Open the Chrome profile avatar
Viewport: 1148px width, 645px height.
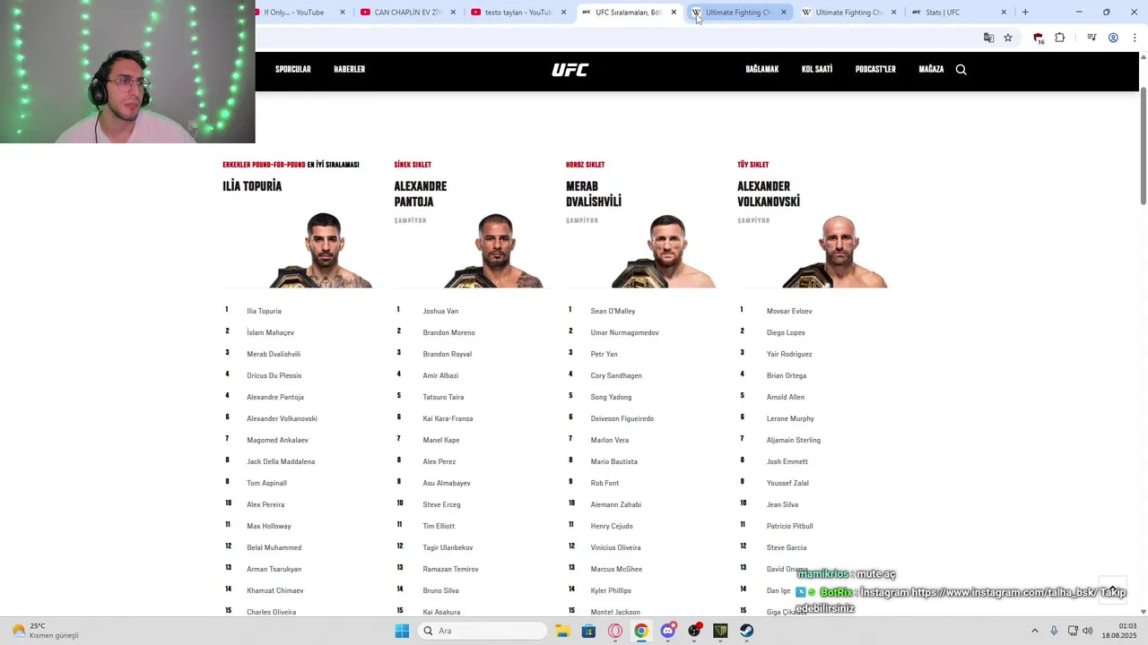[x=1113, y=38]
